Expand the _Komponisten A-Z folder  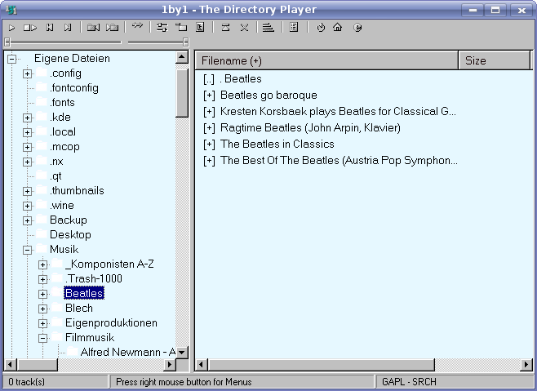pos(42,265)
